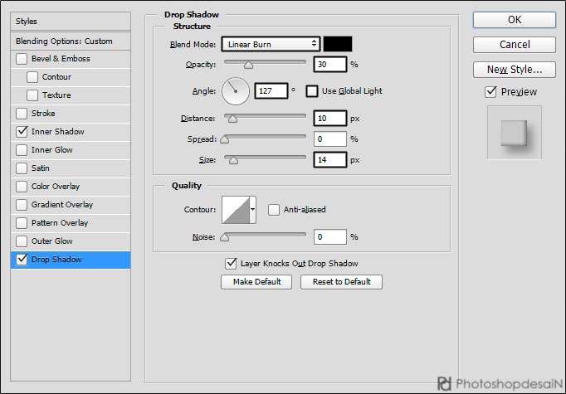
Task: Open the Contour picker arrow
Action: click(x=253, y=210)
